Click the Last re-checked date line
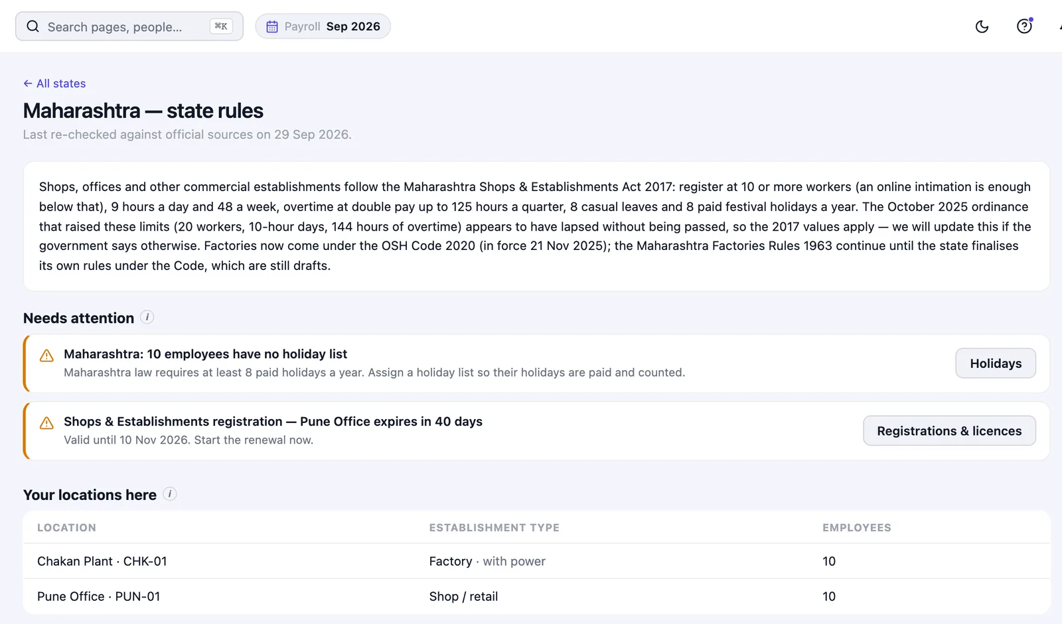 click(x=187, y=135)
